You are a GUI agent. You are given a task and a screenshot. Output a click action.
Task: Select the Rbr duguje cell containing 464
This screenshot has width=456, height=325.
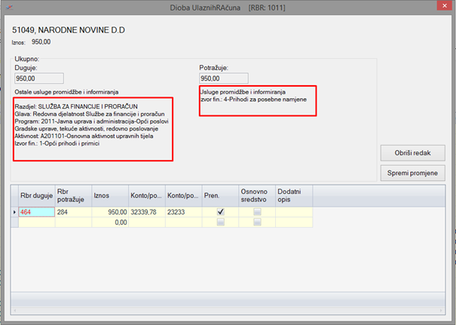click(x=37, y=213)
